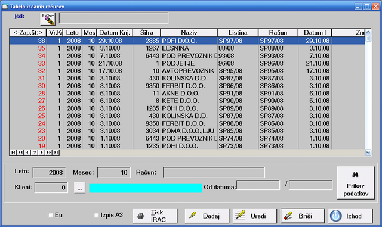Image resolution: width=382 pixels, height=227 pixels.
Task: Click Prikaz podatkov button
Action: tap(356, 183)
